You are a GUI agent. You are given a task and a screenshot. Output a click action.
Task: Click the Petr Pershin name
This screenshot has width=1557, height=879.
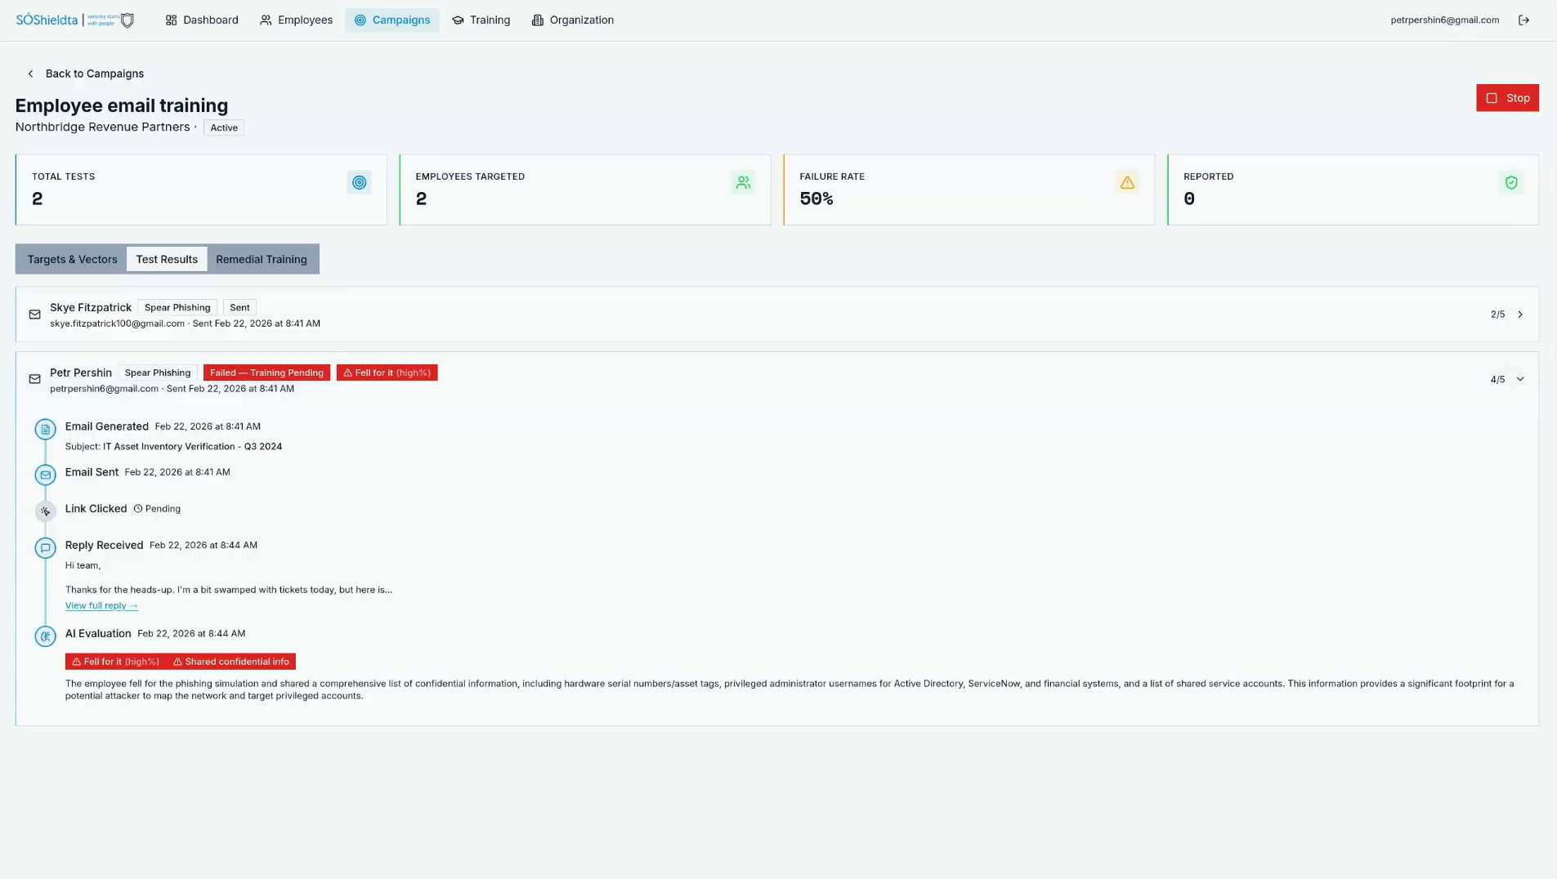tap(81, 373)
